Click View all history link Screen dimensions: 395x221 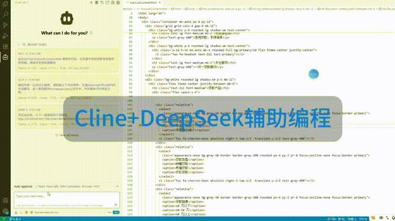(x=67, y=135)
